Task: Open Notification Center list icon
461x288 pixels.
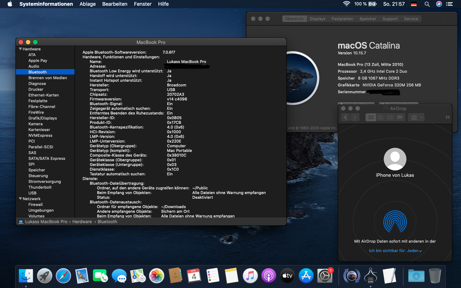Action: click(449, 4)
